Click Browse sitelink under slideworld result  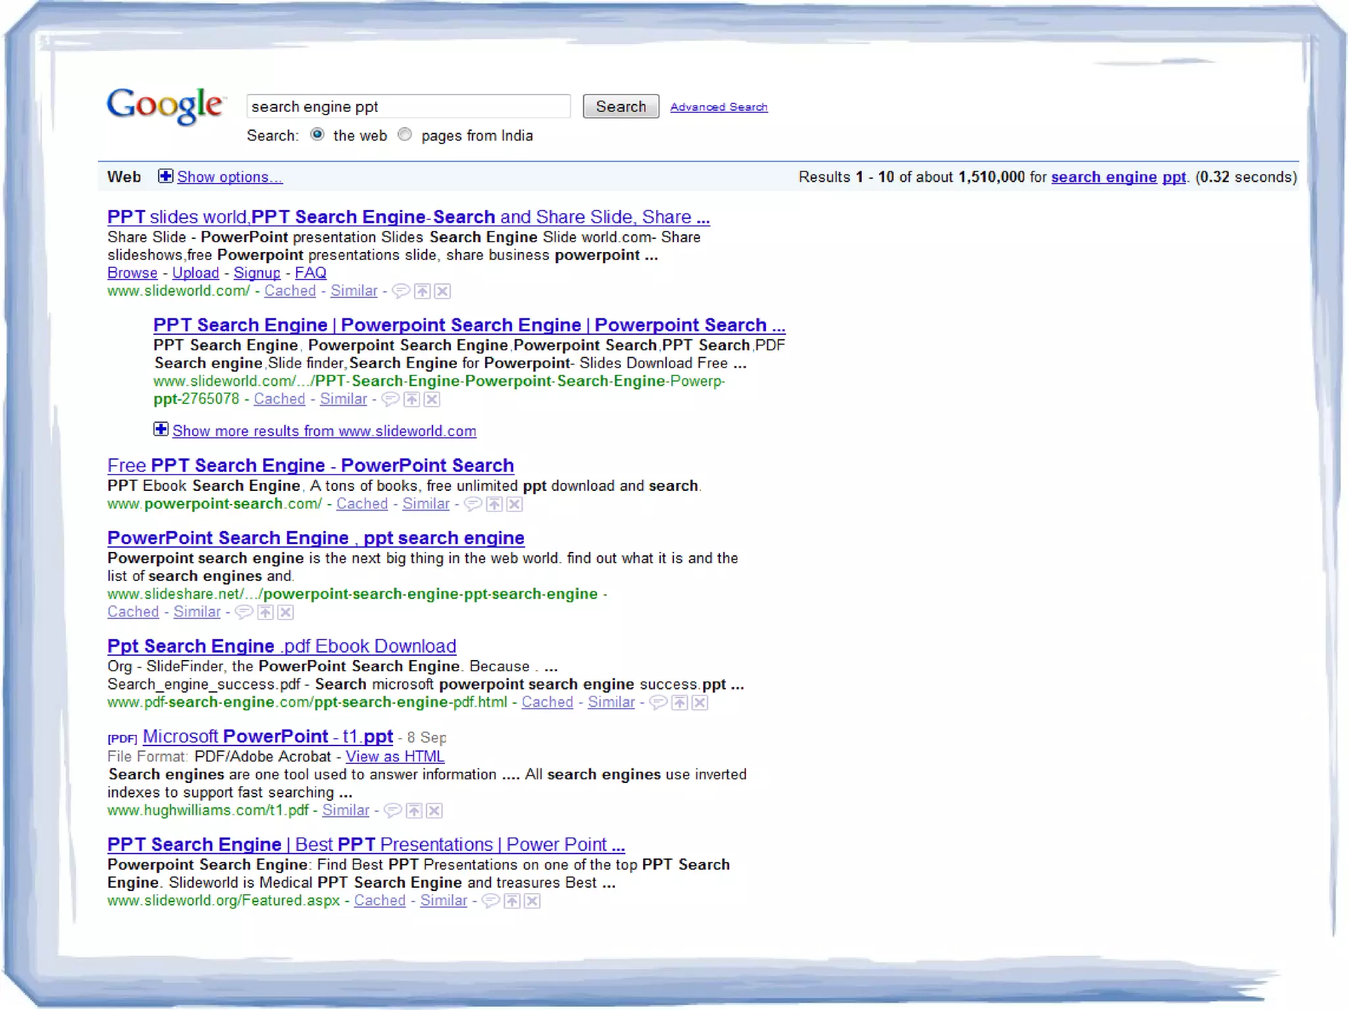[x=132, y=273]
